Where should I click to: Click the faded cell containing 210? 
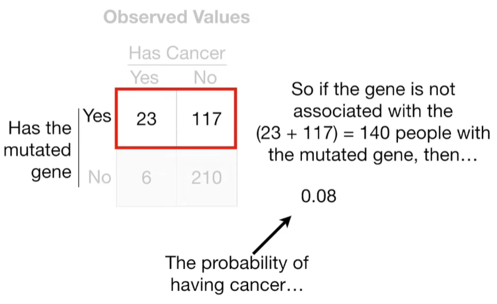coord(206,178)
